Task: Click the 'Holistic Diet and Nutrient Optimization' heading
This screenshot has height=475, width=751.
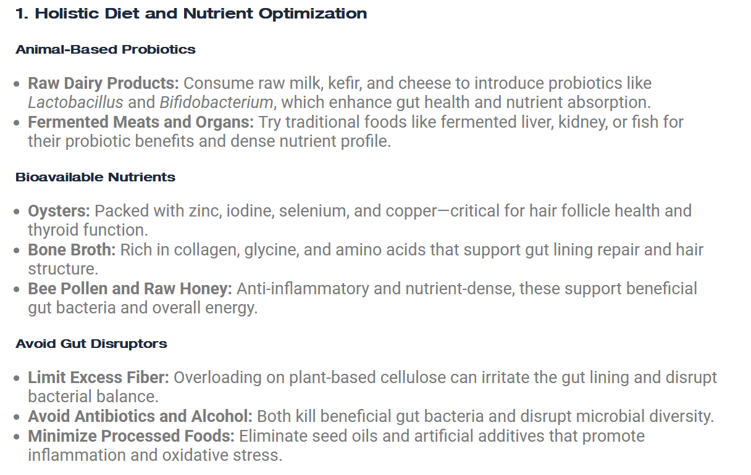Action: click(191, 14)
